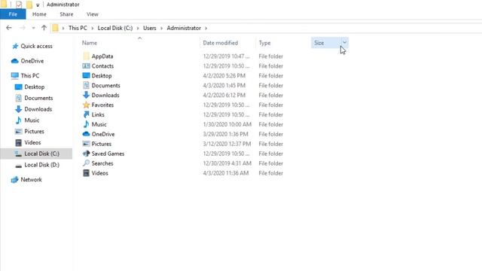Select the Documents folder icon in file list
This screenshot has width=482, height=271.
click(86, 85)
